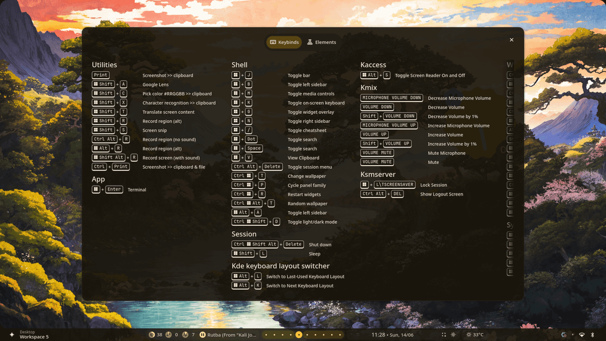Click 'Toggle Screen Reader On and Off' text
606x341 pixels.
coord(430,76)
